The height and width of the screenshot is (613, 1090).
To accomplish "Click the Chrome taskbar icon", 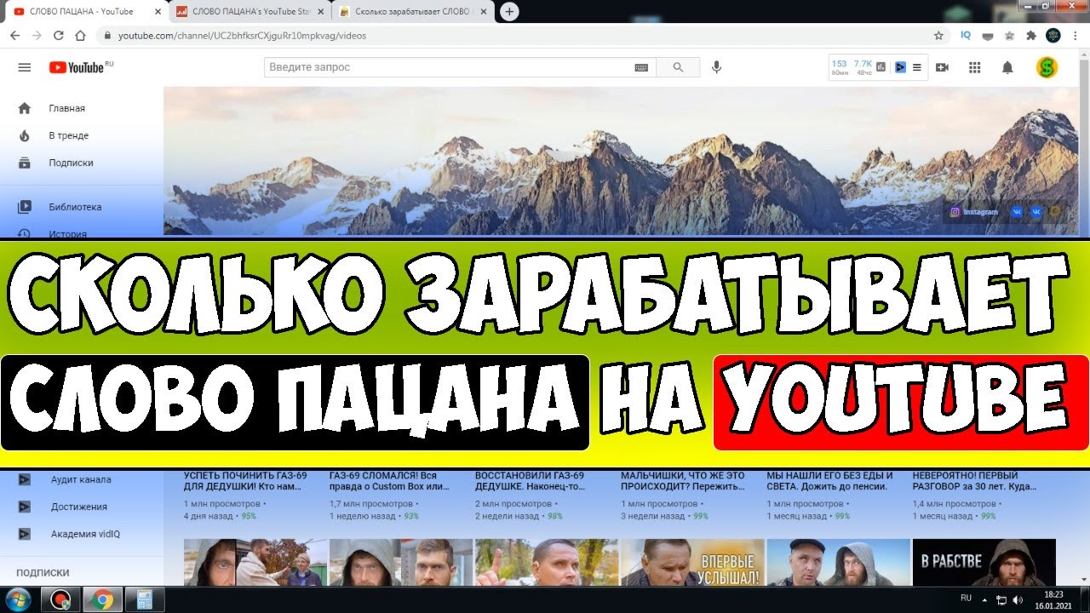I will pos(102,599).
